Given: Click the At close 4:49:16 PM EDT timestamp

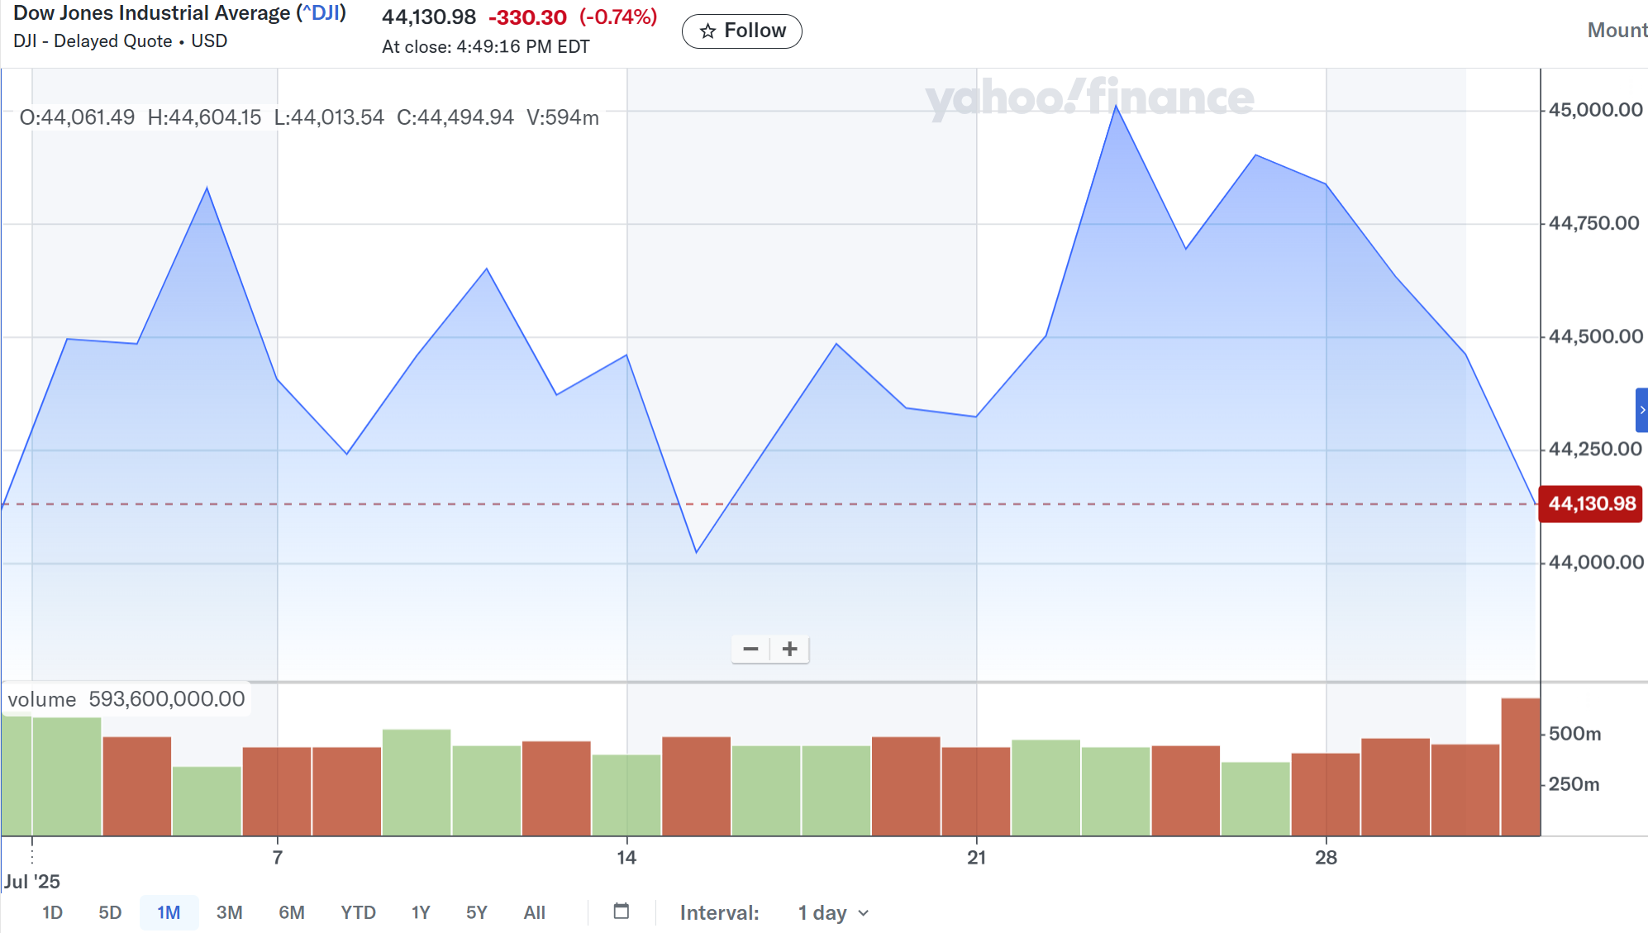Looking at the screenshot, I should coord(486,47).
